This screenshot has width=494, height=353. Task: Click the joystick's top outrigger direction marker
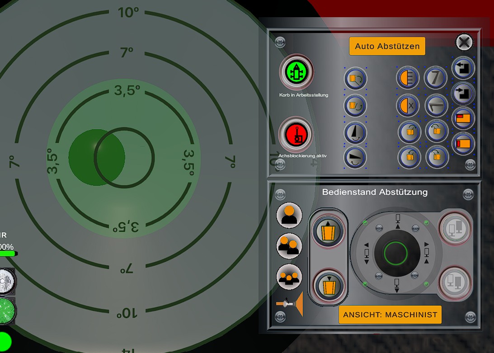(x=398, y=221)
